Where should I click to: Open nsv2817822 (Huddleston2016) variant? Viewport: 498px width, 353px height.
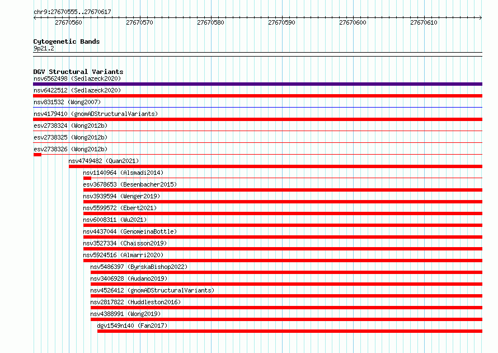tap(135, 302)
